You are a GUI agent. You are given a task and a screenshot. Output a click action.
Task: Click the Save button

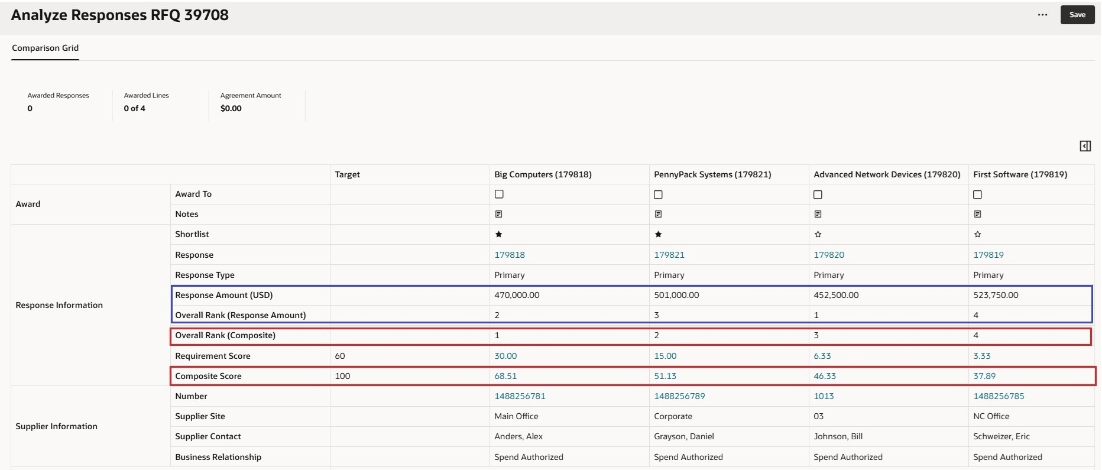(x=1077, y=15)
